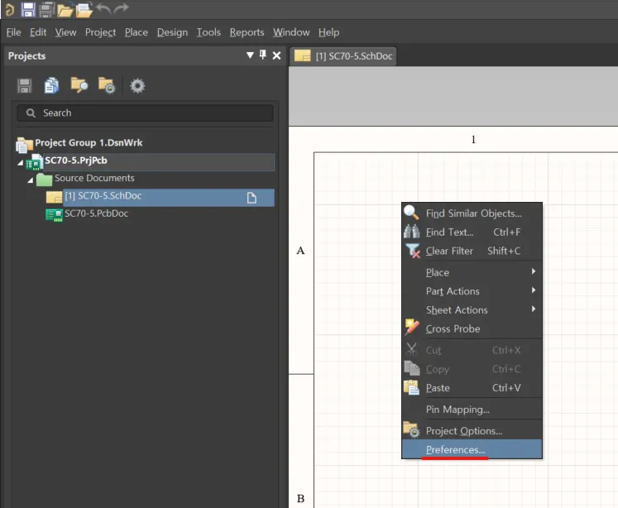This screenshot has height=508, width=618.
Task: Open the Design menu
Action: tap(172, 32)
